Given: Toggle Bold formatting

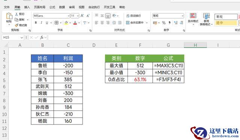Looking at the screenshot, I should (36, 22).
